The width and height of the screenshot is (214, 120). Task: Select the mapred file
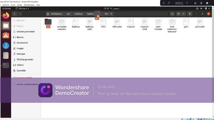(x=131, y=23)
